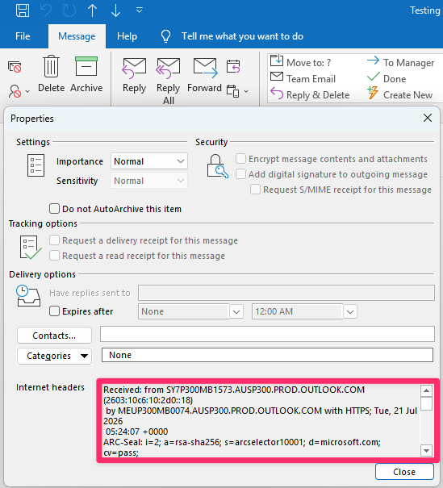This screenshot has height=488, width=443.
Task: Click the Ignore conversation icon
Action: click(x=15, y=67)
